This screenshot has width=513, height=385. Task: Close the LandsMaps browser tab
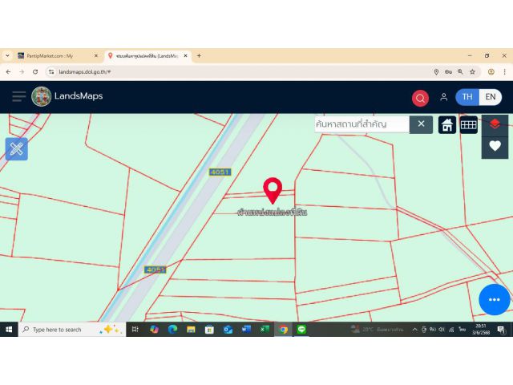click(x=185, y=56)
